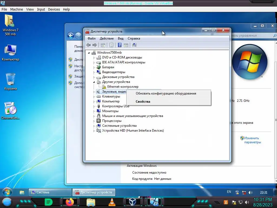Click the Изменить параметры link in System window
The height and width of the screenshot is (208, 277).
point(252,140)
